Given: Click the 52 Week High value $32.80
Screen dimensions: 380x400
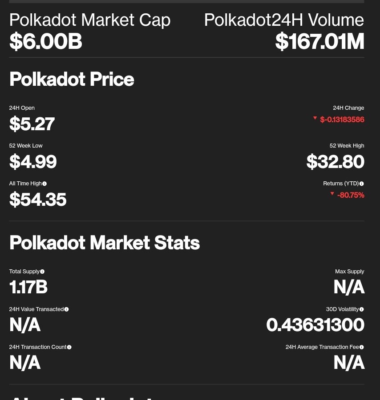Looking at the screenshot, I should [x=336, y=161].
